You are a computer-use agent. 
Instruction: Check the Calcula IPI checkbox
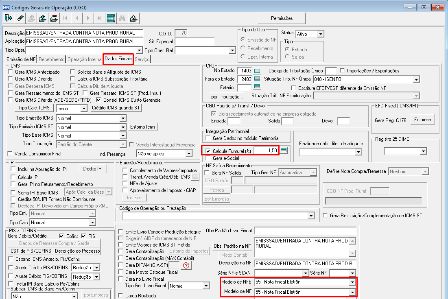(x=13, y=177)
